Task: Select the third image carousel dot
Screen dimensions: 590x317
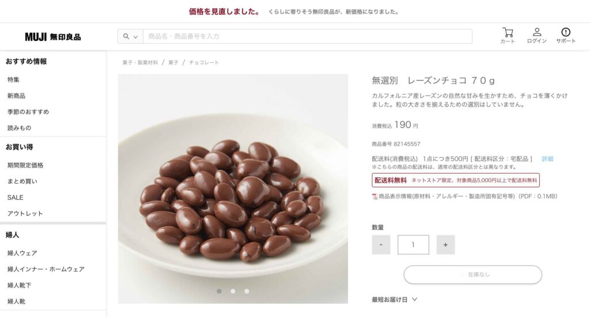Action: pyautogui.click(x=247, y=291)
